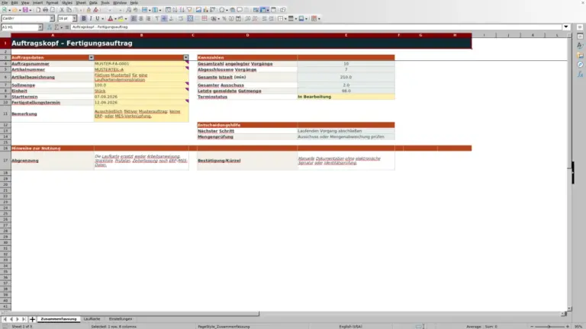This screenshot has width=586, height=329.
Task: Switch to the Einstellungen sheet tab
Action: coord(121,319)
